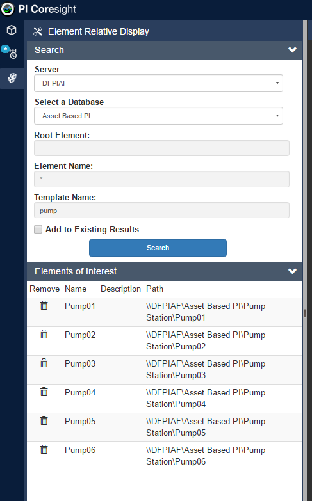The height and width of the screenshot is (501, 312).
Task: Collapse the Search section chevron
Action: point(292,50)
